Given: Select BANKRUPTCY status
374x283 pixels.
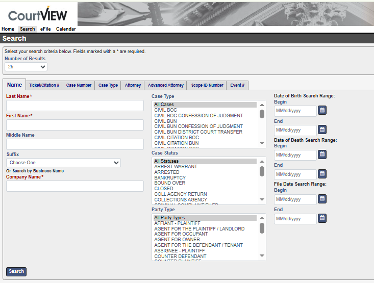Looking at the screenshot, I should 205,177.
